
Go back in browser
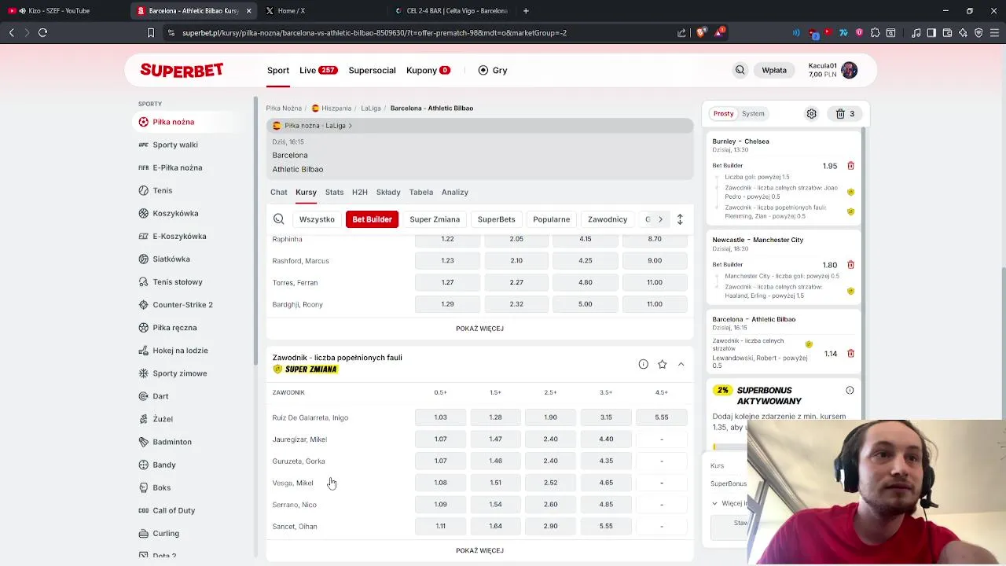click(x=11, y=33)
